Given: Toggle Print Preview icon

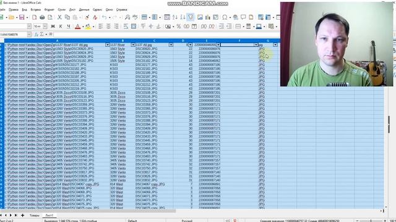Looking at the screenshot, I should 50,17.
